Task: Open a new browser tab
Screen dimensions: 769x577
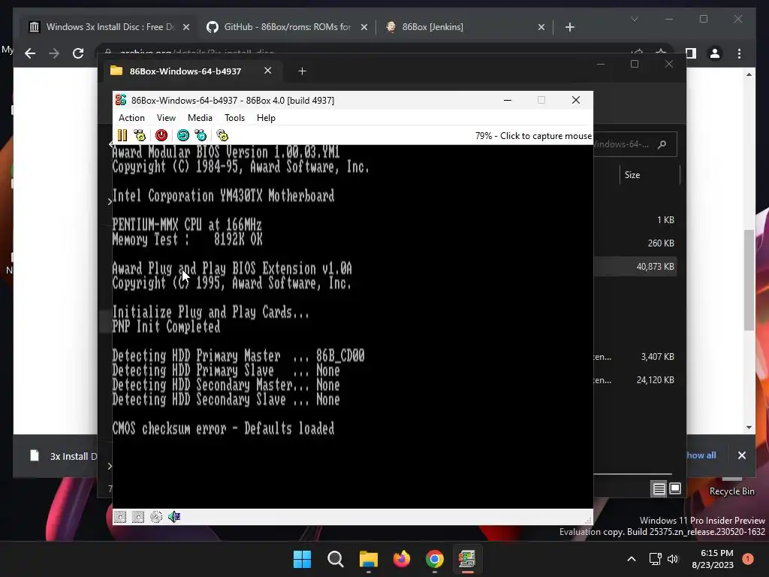Action: pyautogui.click(x=570, y=27)
